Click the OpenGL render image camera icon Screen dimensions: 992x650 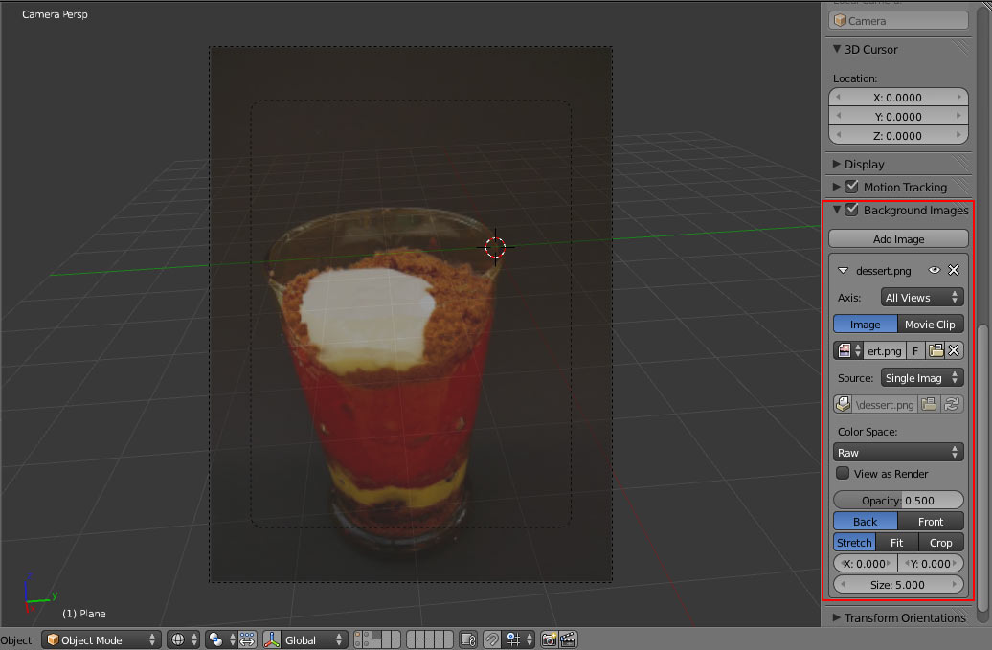550,639
